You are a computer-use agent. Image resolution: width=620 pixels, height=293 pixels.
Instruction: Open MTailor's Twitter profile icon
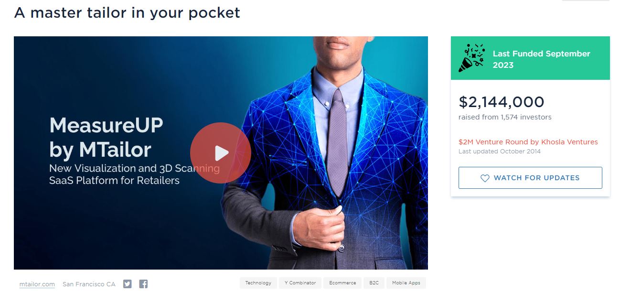tap(127, 284)
